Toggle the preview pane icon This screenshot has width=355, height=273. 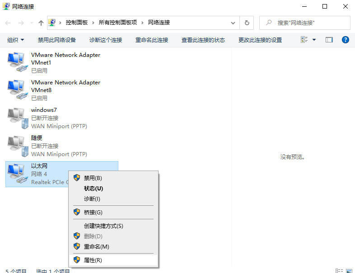click(329, 40)
